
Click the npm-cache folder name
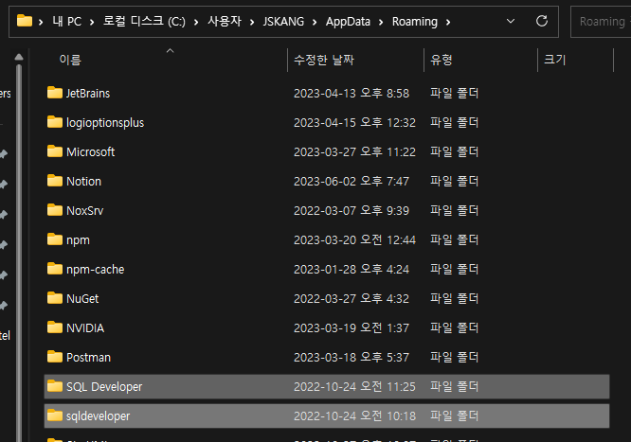[96, 270]
